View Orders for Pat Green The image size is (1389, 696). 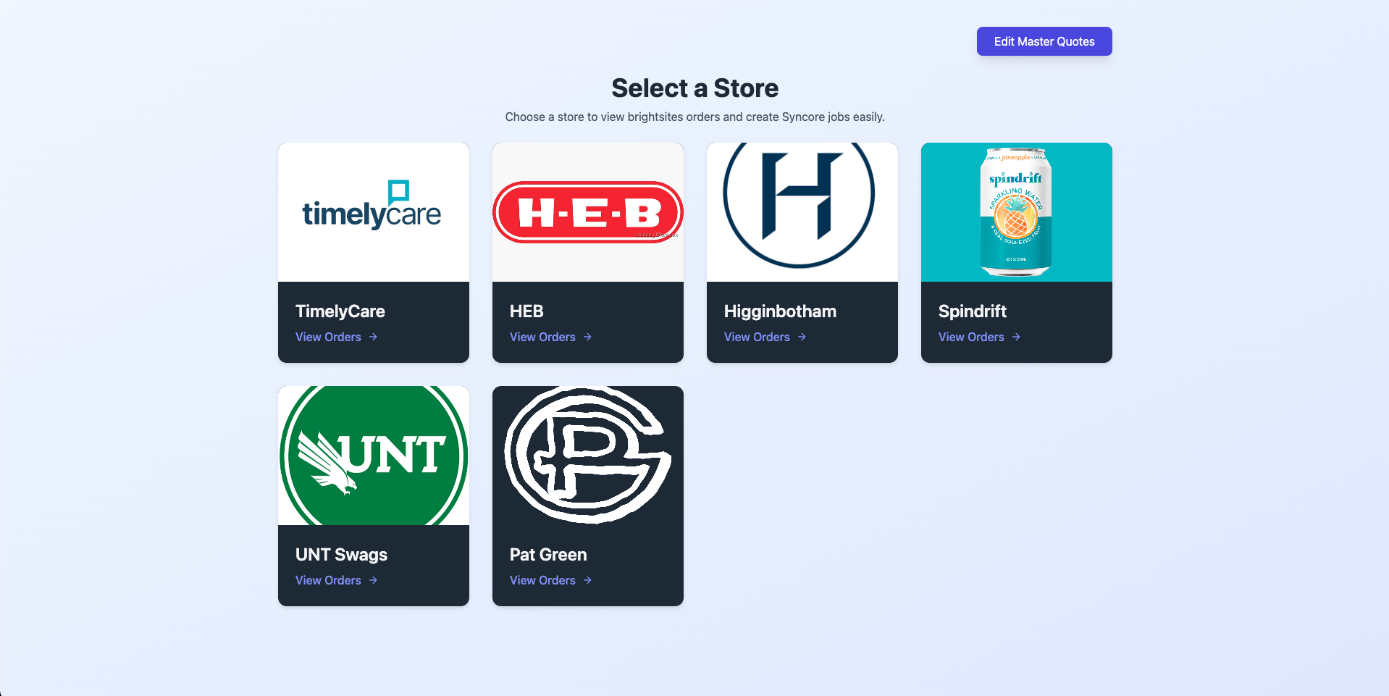(x=542, y=579)
